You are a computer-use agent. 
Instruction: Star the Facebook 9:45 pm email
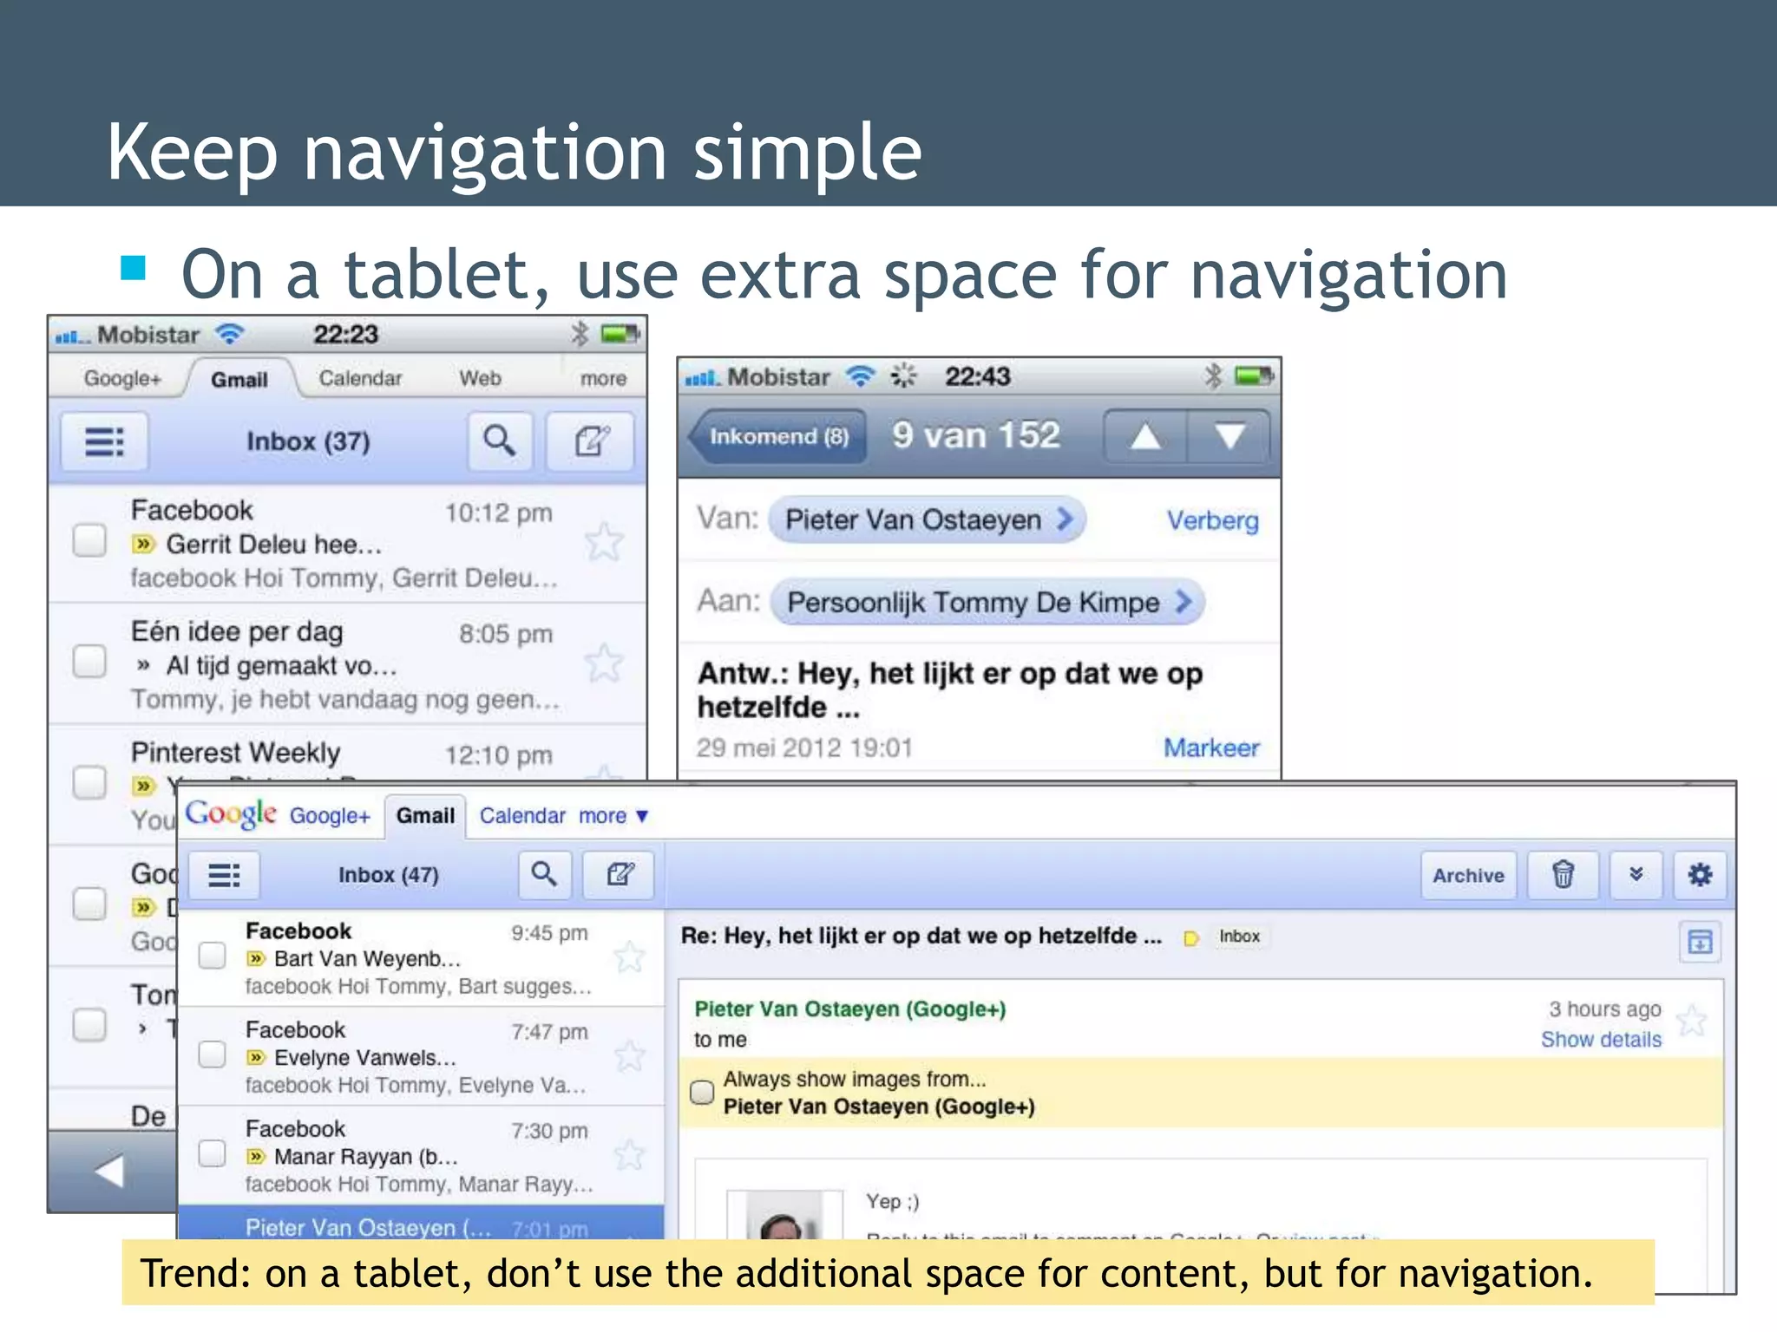coord(629,957)
